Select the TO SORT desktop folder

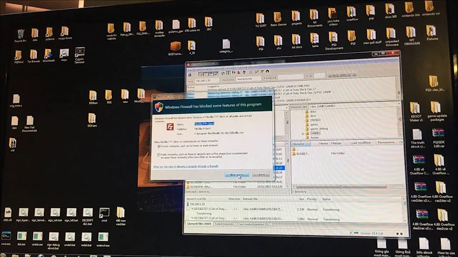coord(261,20)
